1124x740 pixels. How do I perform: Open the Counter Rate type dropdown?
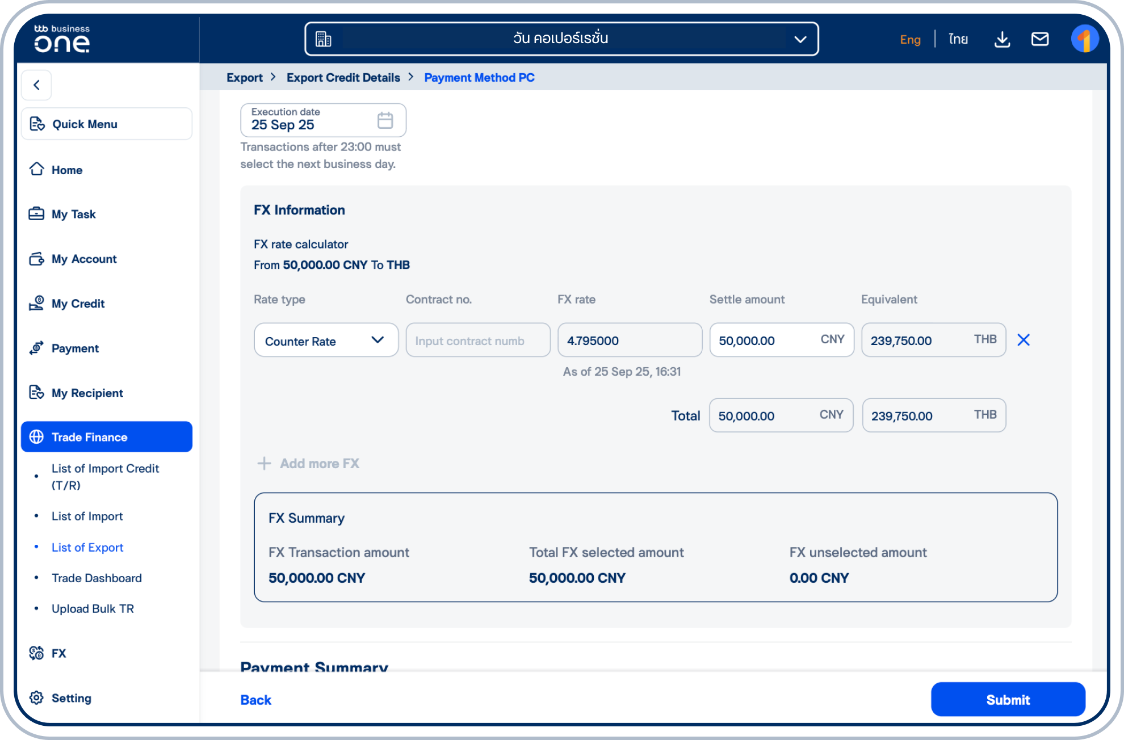point(326,340)
